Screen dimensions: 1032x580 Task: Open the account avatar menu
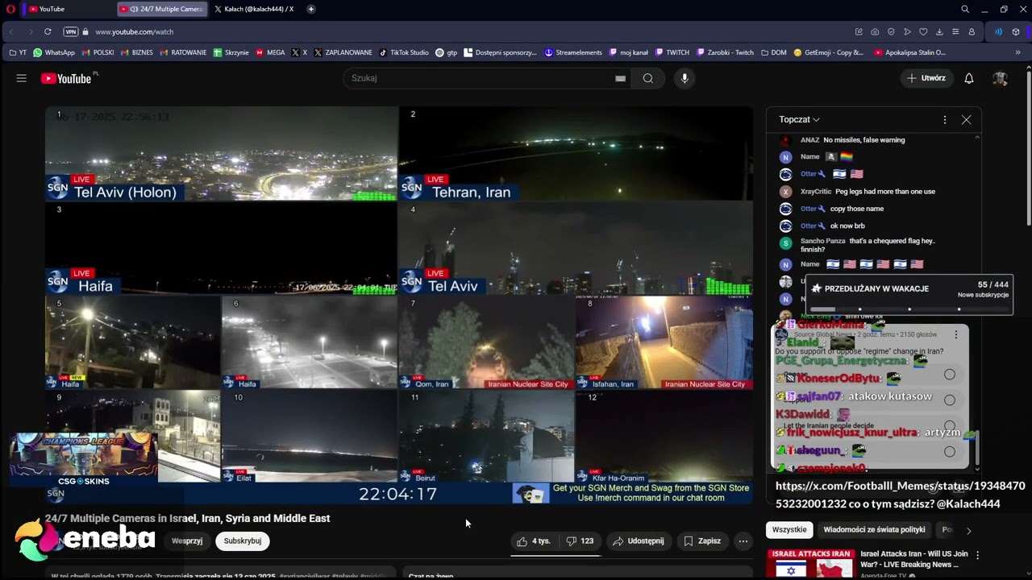click(x=1000, y=78)
